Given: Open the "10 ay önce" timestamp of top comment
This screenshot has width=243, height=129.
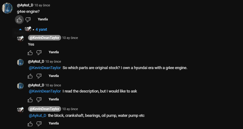Looking at the screenshot, I should (42, 5).
